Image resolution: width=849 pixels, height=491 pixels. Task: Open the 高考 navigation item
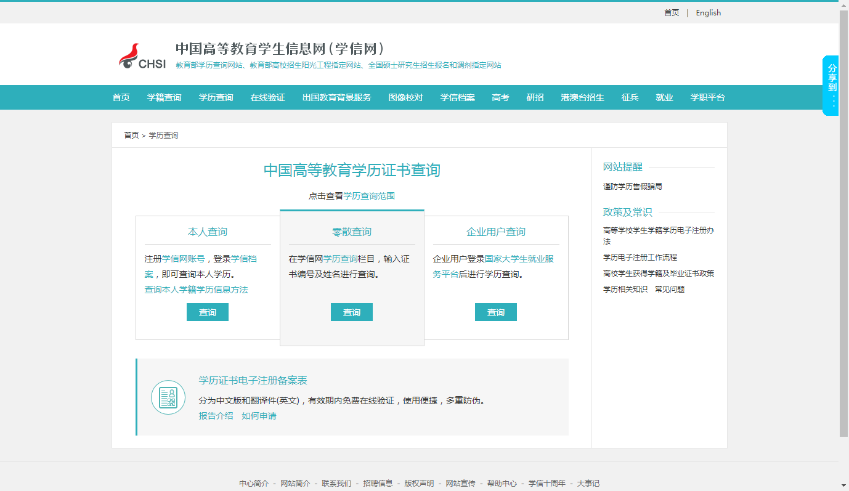point(501,97)
